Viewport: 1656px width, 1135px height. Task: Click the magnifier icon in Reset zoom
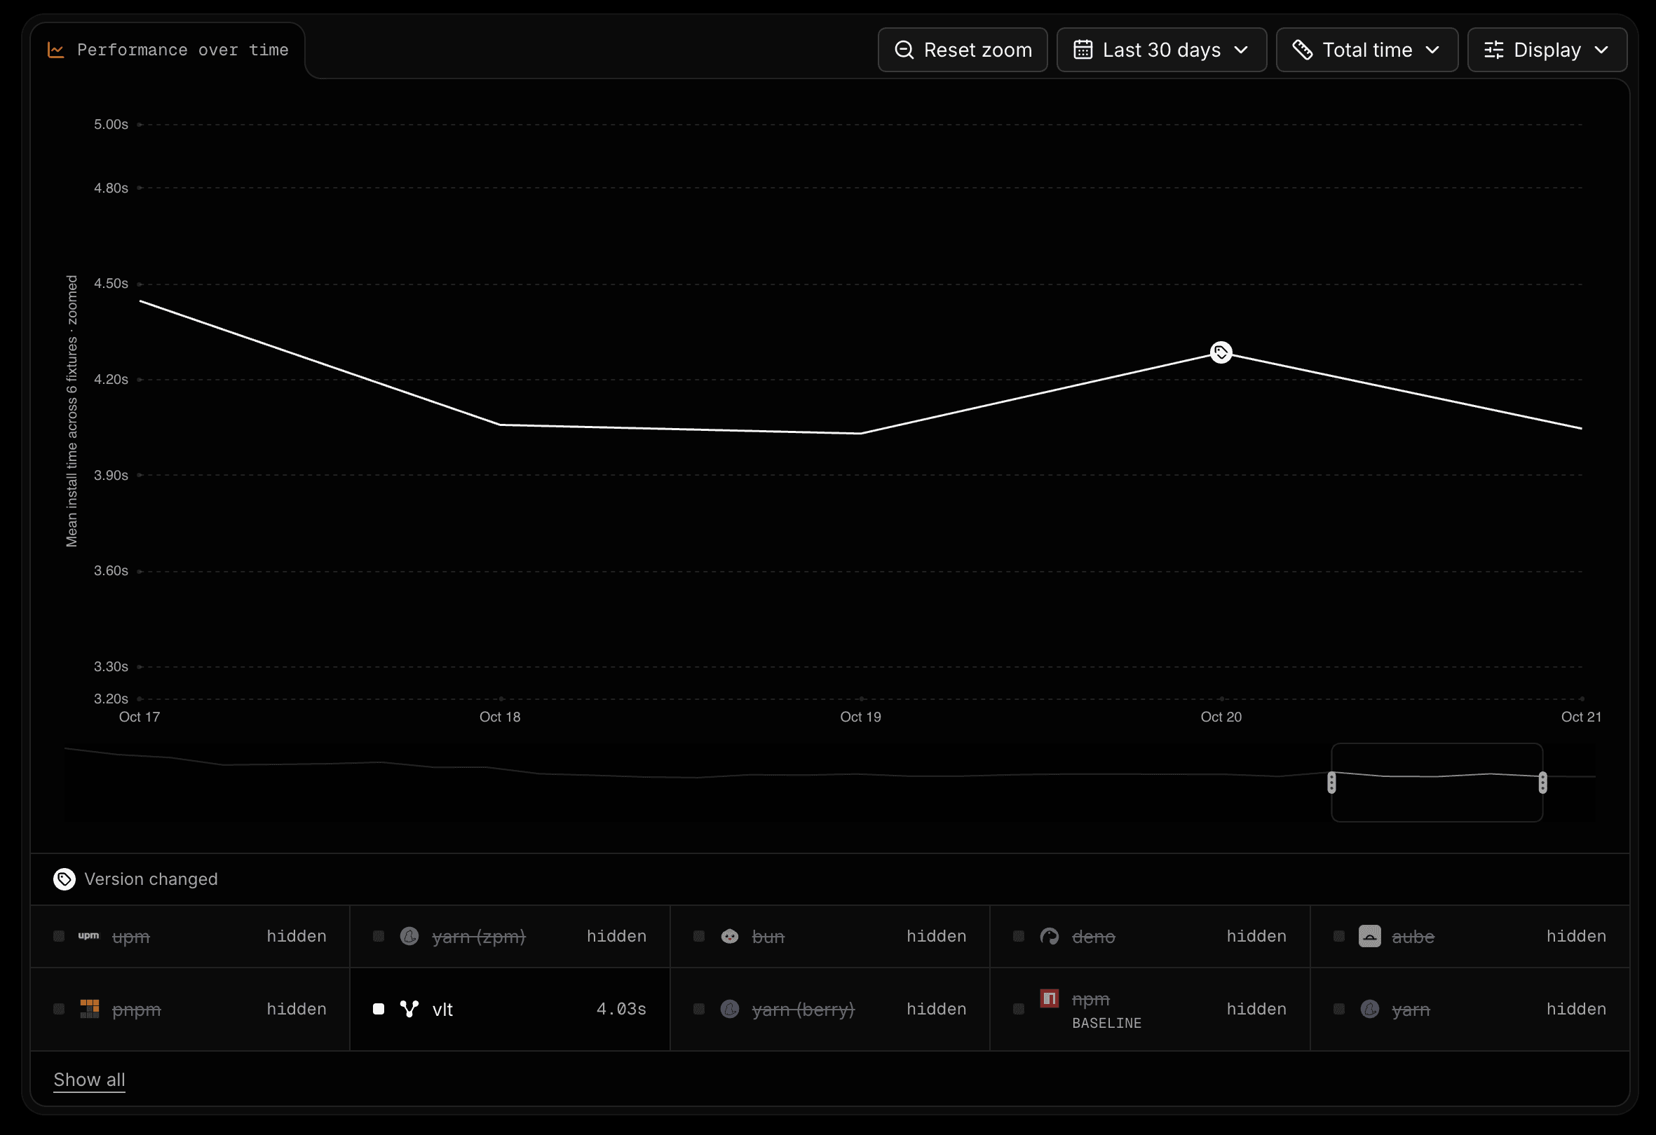904,50
